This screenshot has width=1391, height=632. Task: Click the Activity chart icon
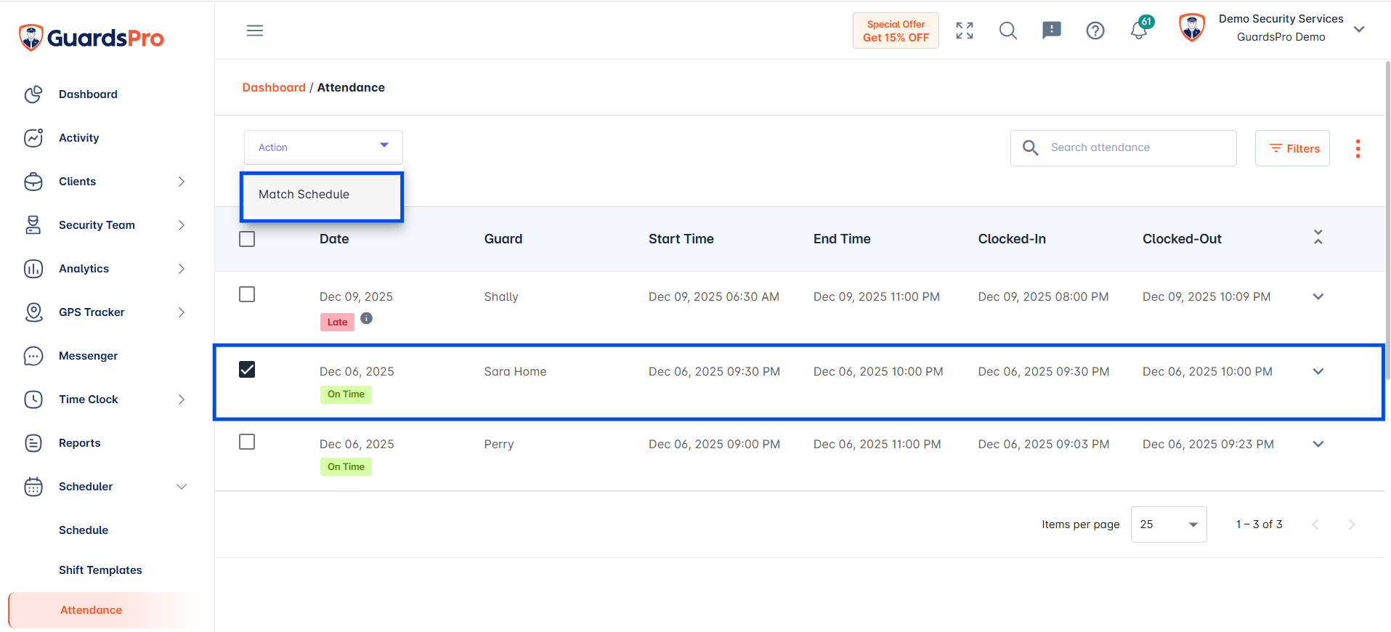[x=33, y=138]
